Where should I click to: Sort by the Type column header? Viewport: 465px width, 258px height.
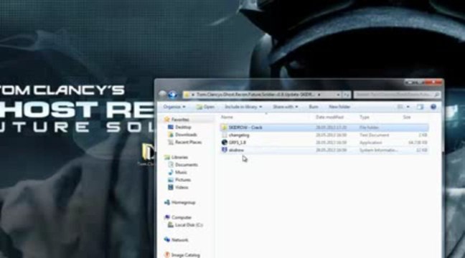click(x=364, y=118)
